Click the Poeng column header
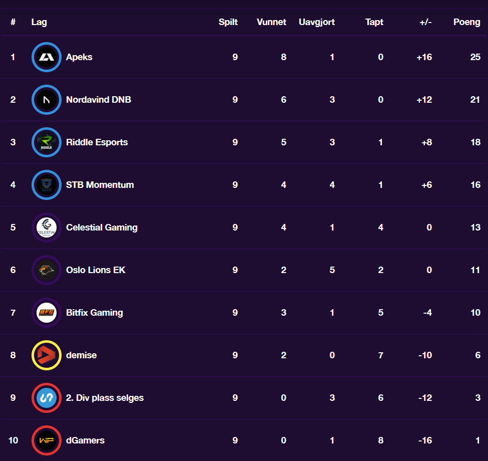This screenshot has width=488, height=461. click(x=466, y=22)
